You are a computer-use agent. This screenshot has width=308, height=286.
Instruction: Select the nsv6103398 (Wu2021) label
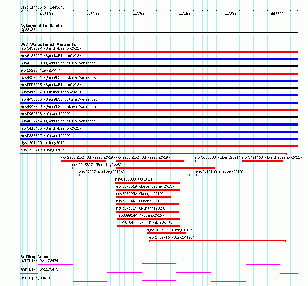[135, 179]
